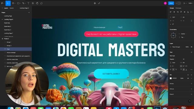Select the Hand tool

tap(37, 3)
